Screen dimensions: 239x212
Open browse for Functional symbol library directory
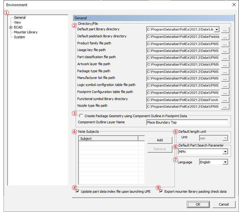(225, 99)
